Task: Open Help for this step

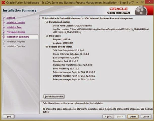Action: tap(9, 117)
